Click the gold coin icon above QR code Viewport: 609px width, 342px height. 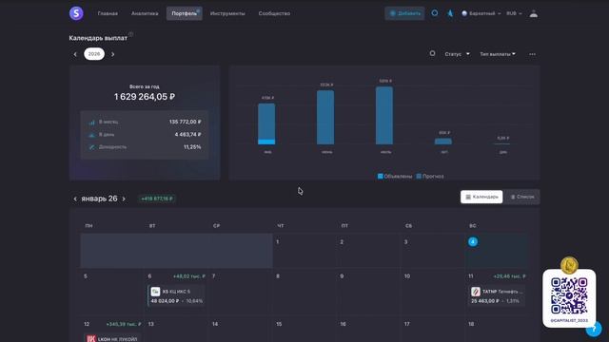tap(569, 266)
